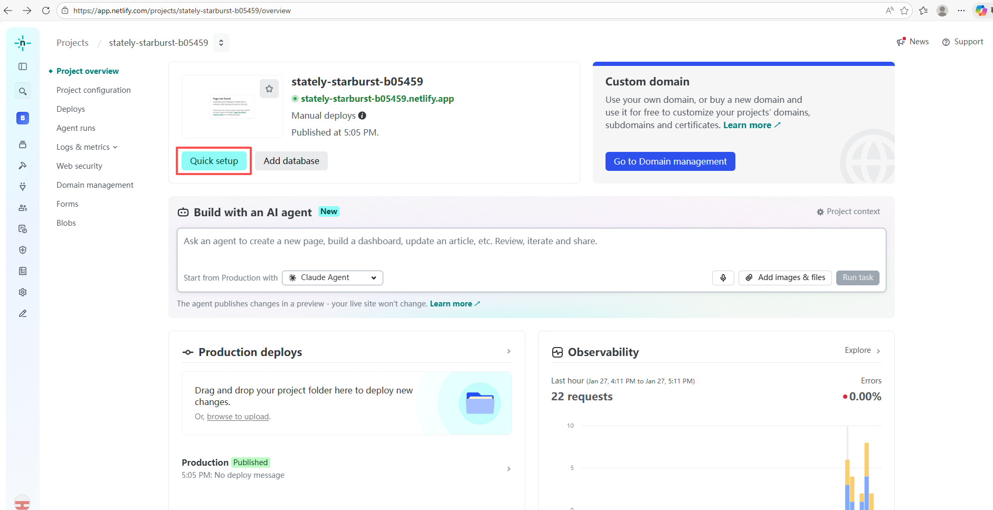Click Projects breadcrumb link
This screenshot has width=993, height=510.
pyautogui.click(x=72, y=43)
